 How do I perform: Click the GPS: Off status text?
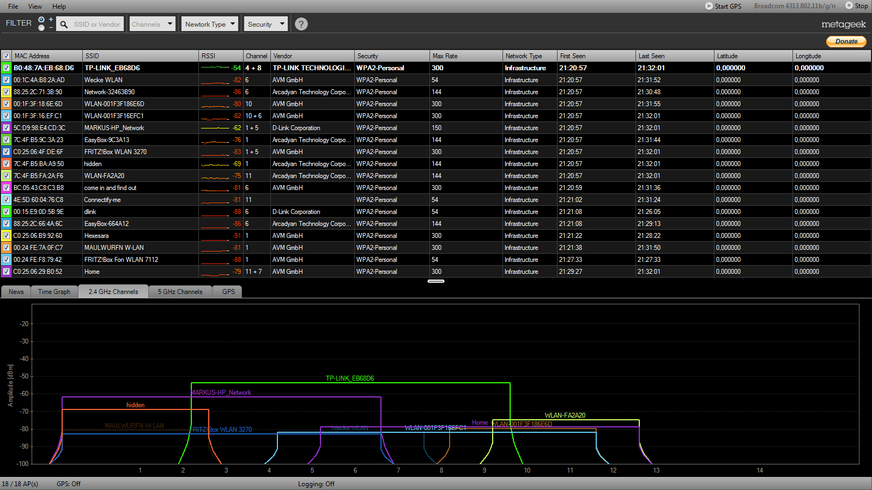point(69,484)
